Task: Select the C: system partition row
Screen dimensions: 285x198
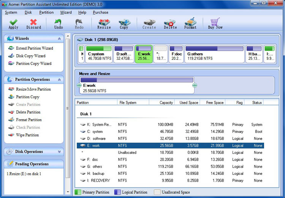Action: tap(170, 132)
